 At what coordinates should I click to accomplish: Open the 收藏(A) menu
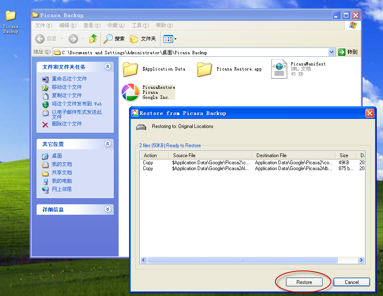click(x=116, y=25)
